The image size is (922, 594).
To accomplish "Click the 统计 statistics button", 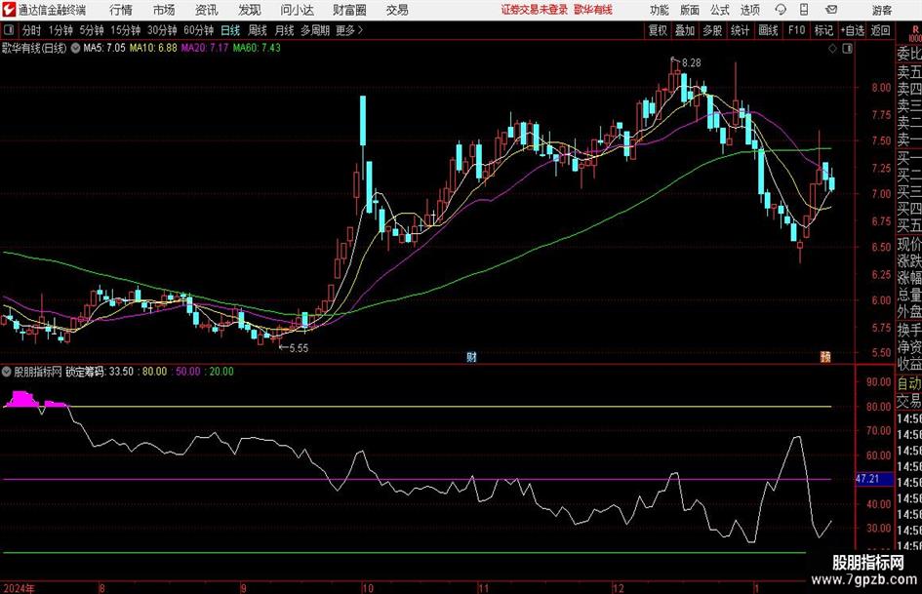I will click(x=741, y=30).
